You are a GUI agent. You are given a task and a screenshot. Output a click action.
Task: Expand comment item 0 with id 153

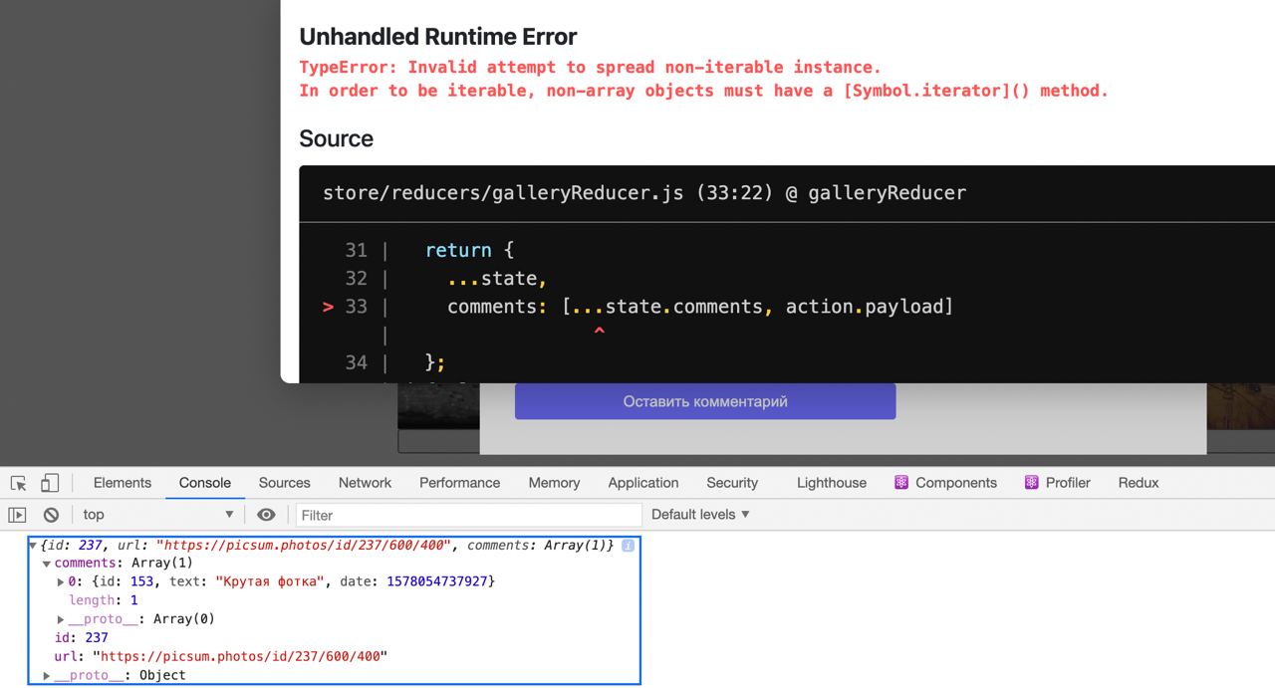61,581
